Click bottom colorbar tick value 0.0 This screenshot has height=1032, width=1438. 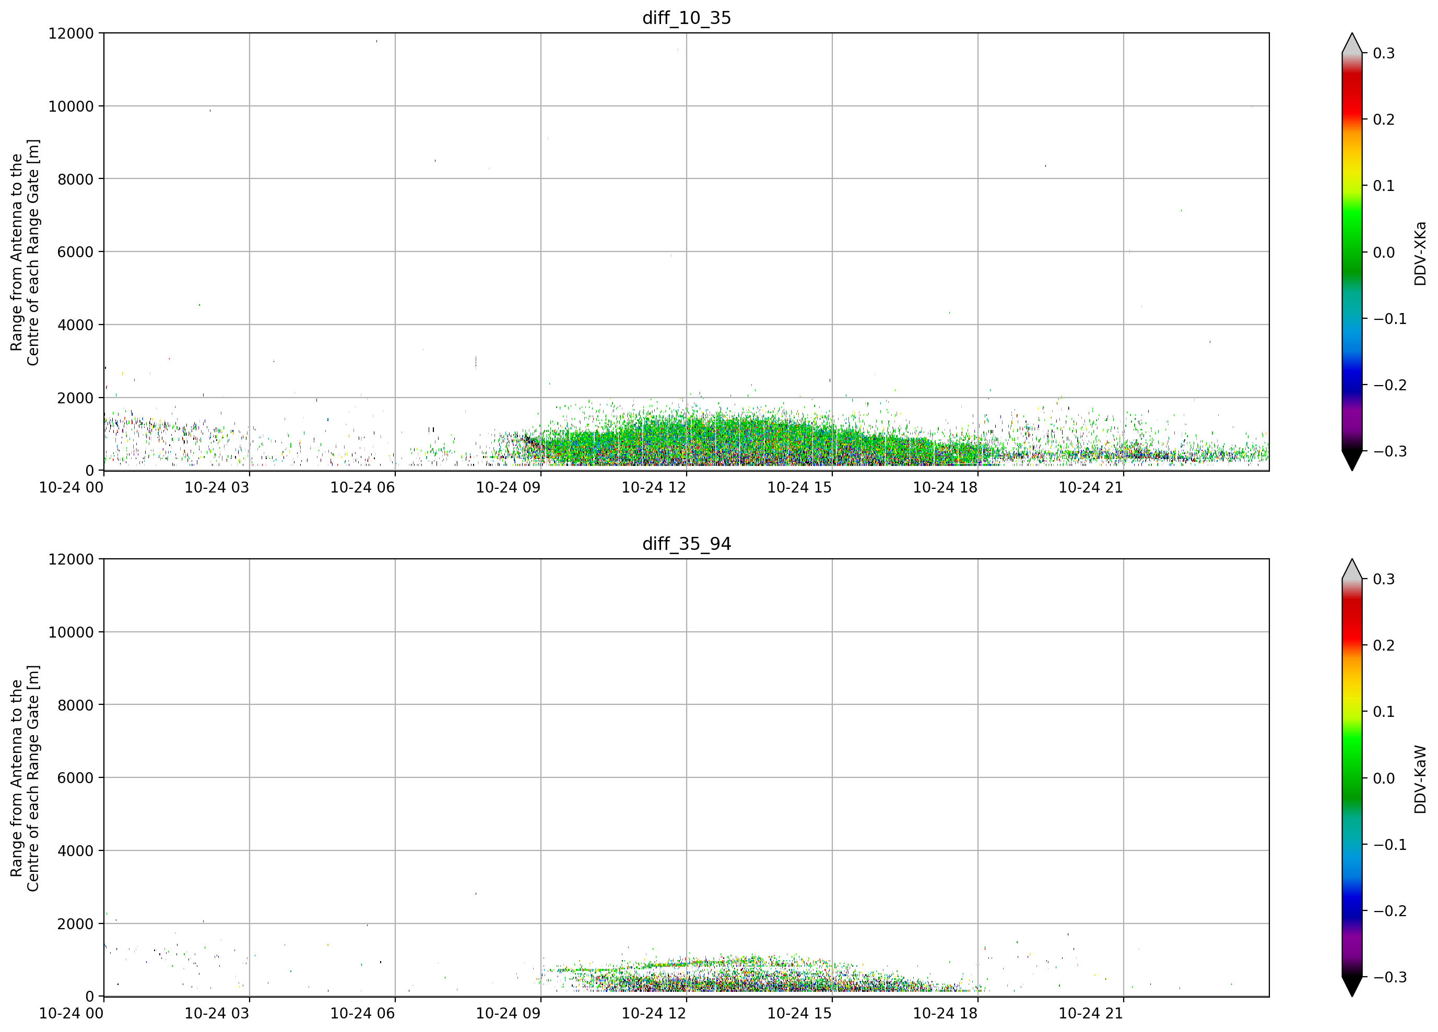pos(1384,778)
